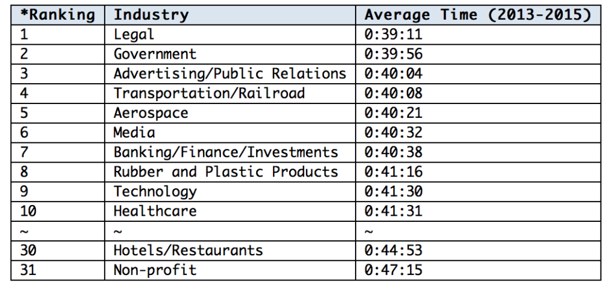Screen dimensions: 613x290
Task: Click the Advertising/Public Relations cell
Action: pos(230,74)
